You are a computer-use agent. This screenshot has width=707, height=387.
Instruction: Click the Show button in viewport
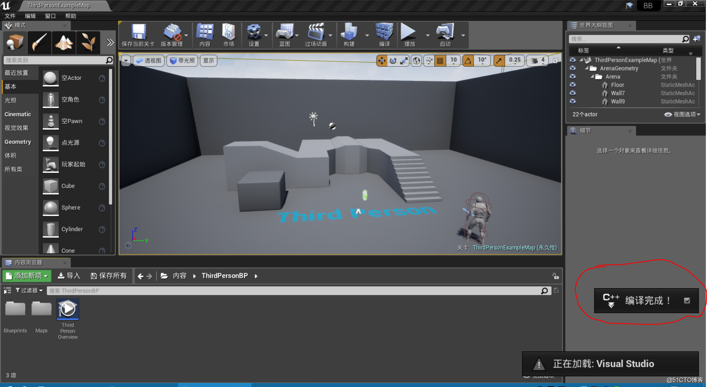point(208,61)
